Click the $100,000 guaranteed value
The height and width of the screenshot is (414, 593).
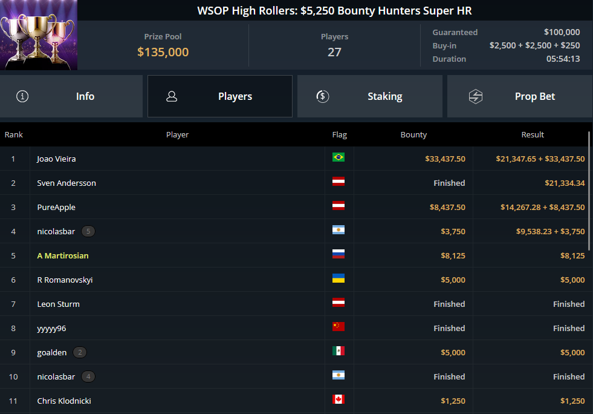click(562, 32)
